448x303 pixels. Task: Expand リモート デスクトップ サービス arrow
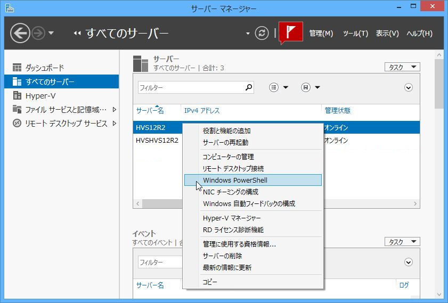click(115, 124)
